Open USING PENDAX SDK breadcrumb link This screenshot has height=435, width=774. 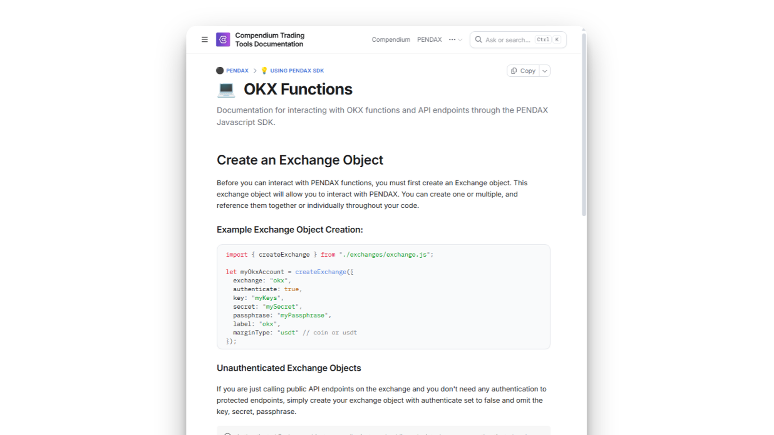pos(297,70)
